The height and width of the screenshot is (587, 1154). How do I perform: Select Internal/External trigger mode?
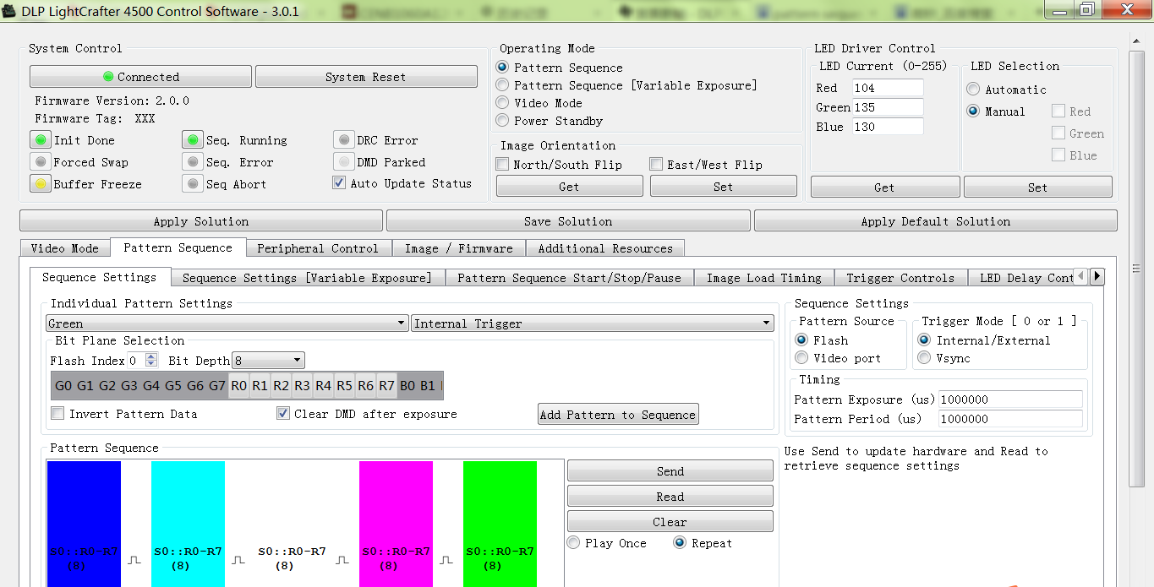pyautogui.click(x=924, y=340)
